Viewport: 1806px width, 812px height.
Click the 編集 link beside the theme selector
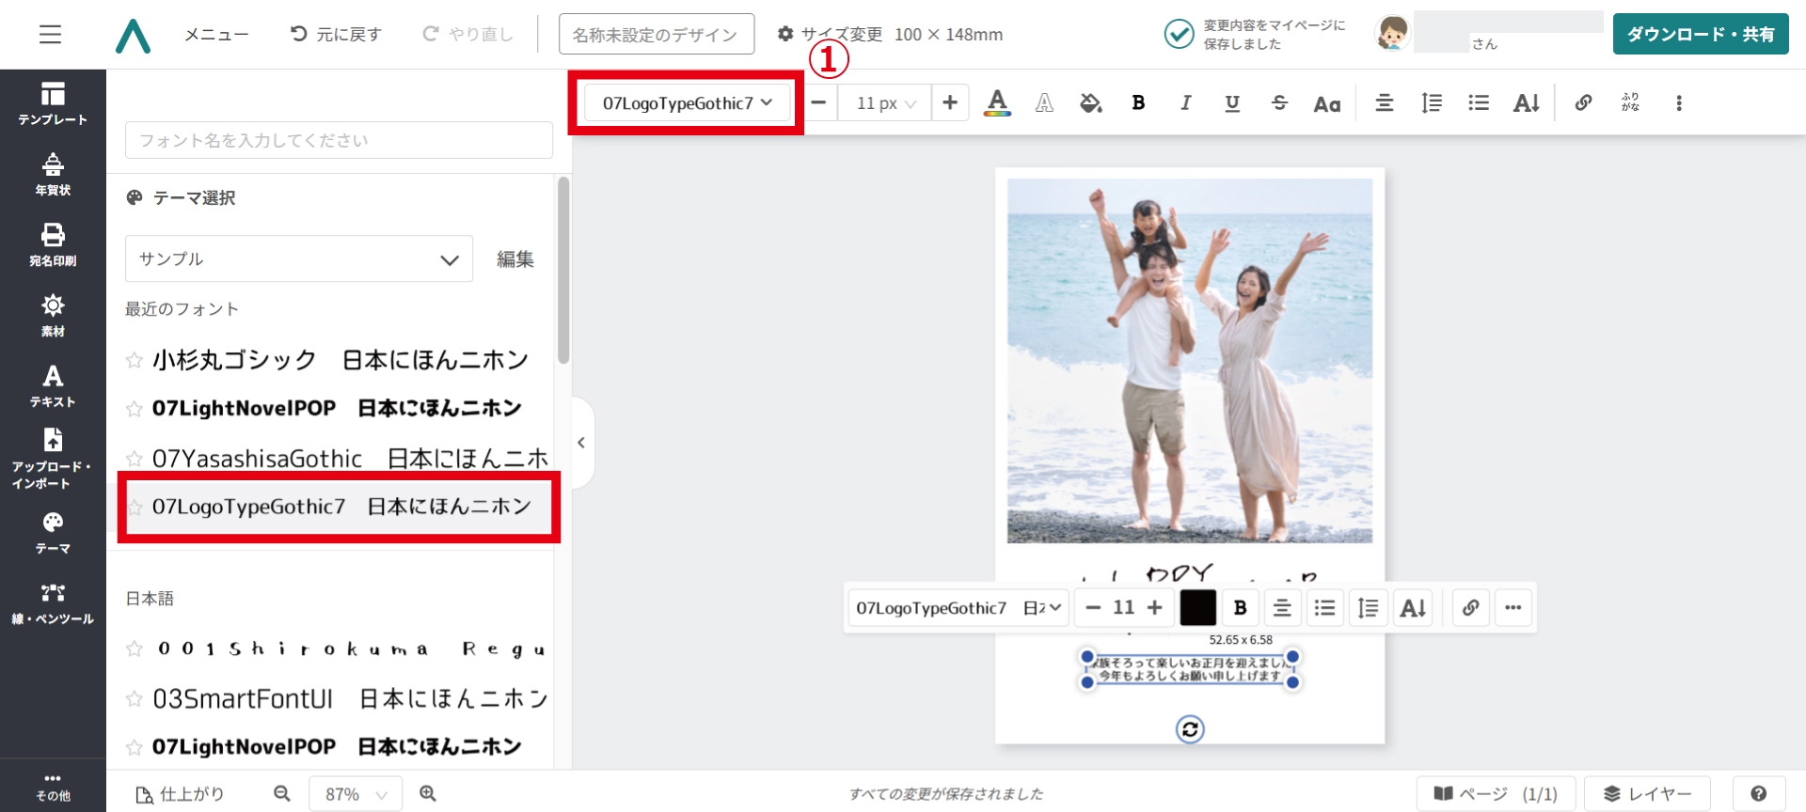515,259
